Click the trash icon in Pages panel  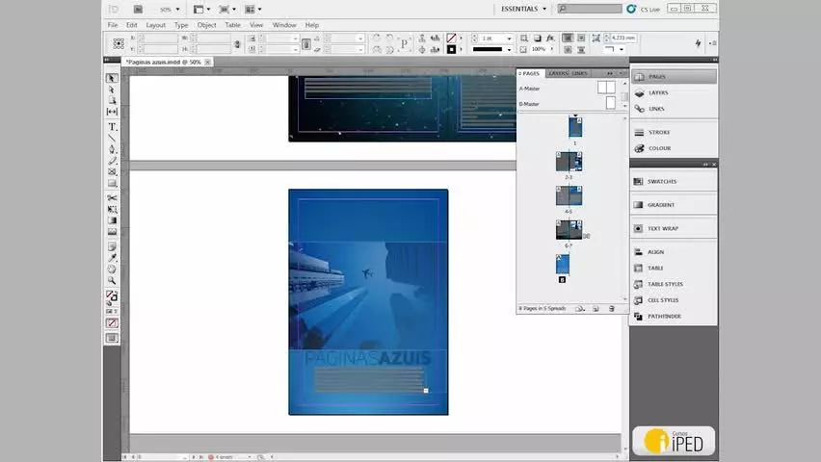click(611, 309)
